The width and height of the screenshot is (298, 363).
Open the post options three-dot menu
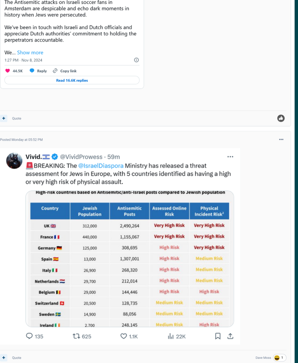281,139
